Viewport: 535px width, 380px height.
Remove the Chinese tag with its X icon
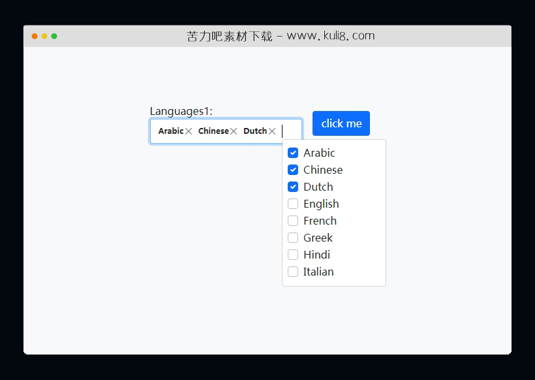234,131
